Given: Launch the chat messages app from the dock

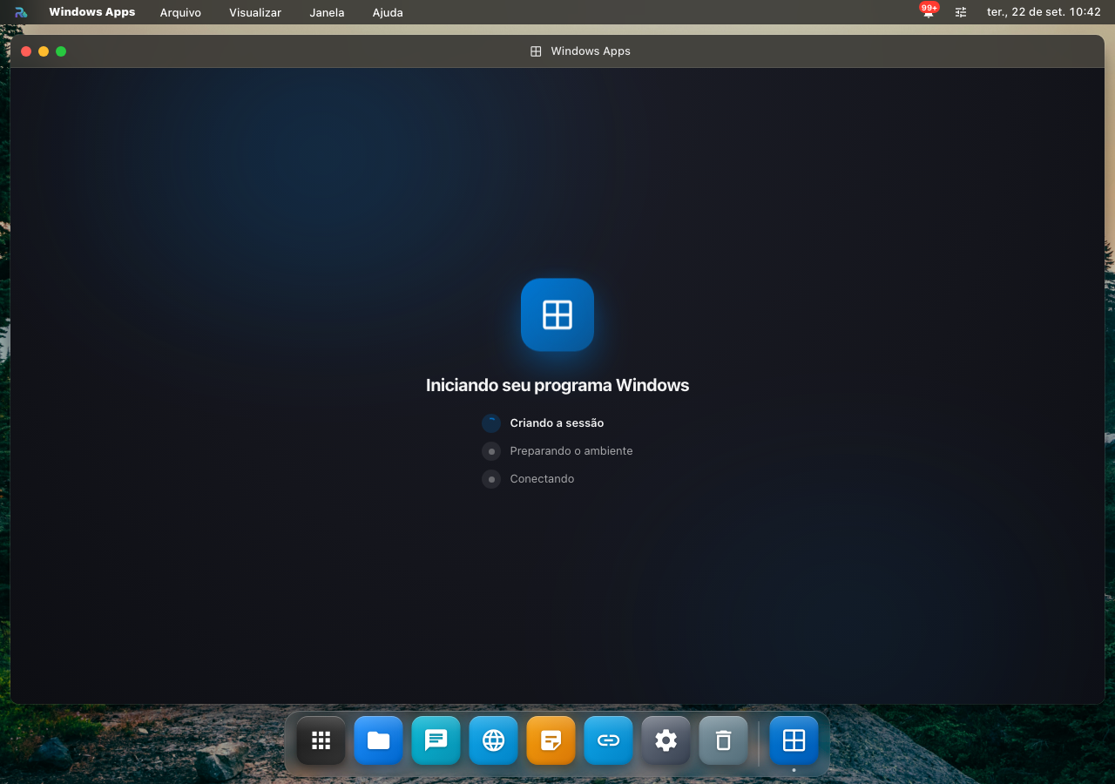Looking at the screenshot, I should tap(436, 740).
